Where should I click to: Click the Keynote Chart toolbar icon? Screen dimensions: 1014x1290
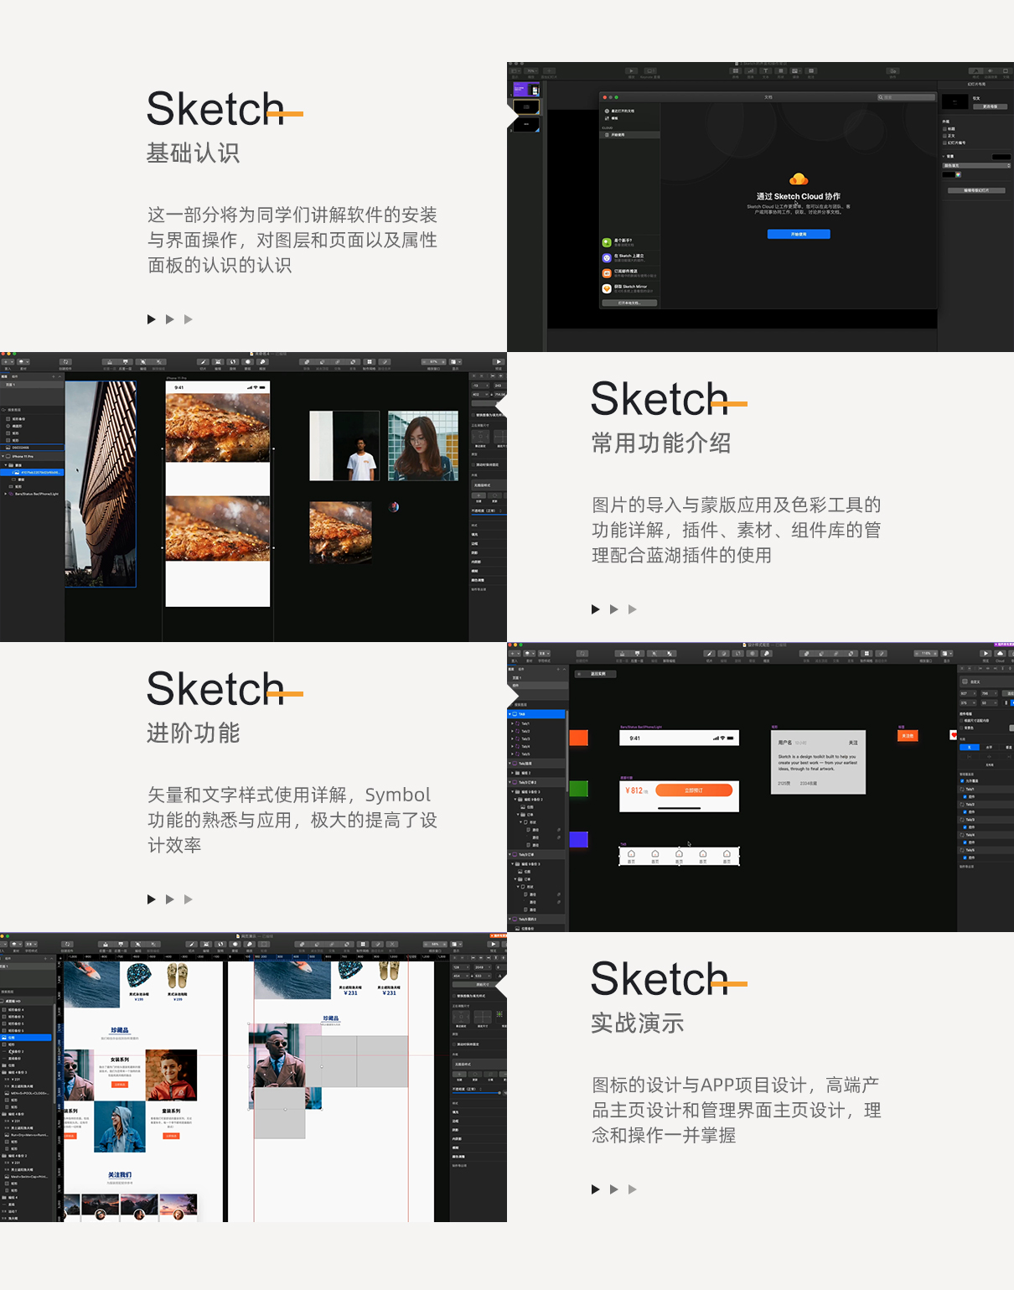click(750, 70)
